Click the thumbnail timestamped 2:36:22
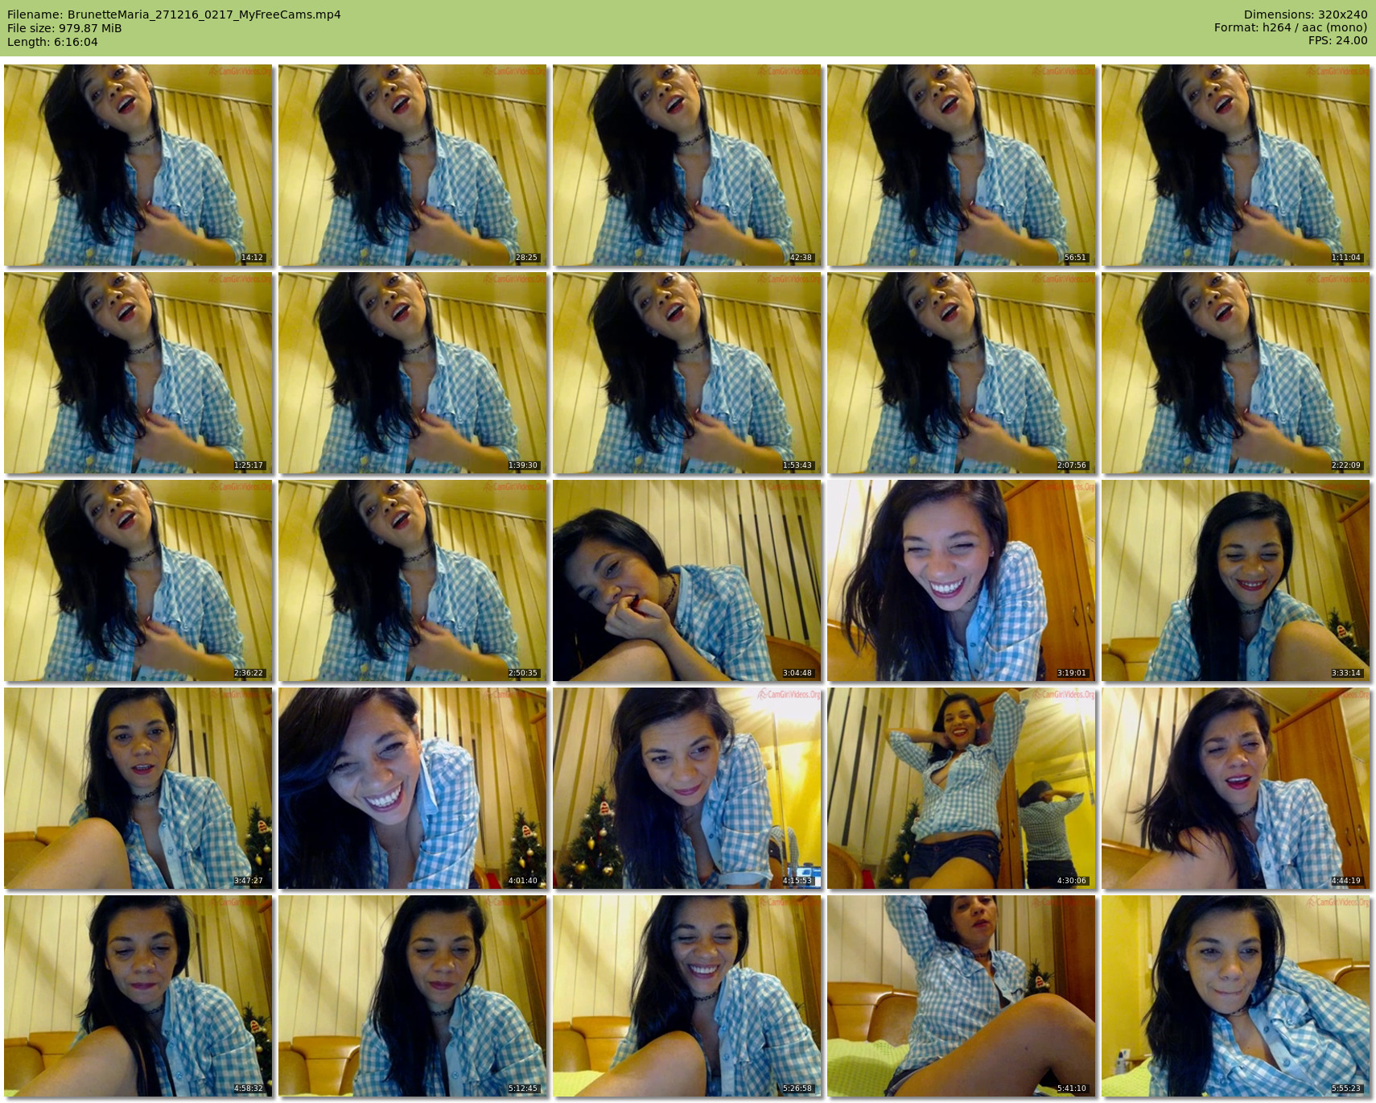The width and height of the screenshot is (1376, 1103). click(138, 580)
